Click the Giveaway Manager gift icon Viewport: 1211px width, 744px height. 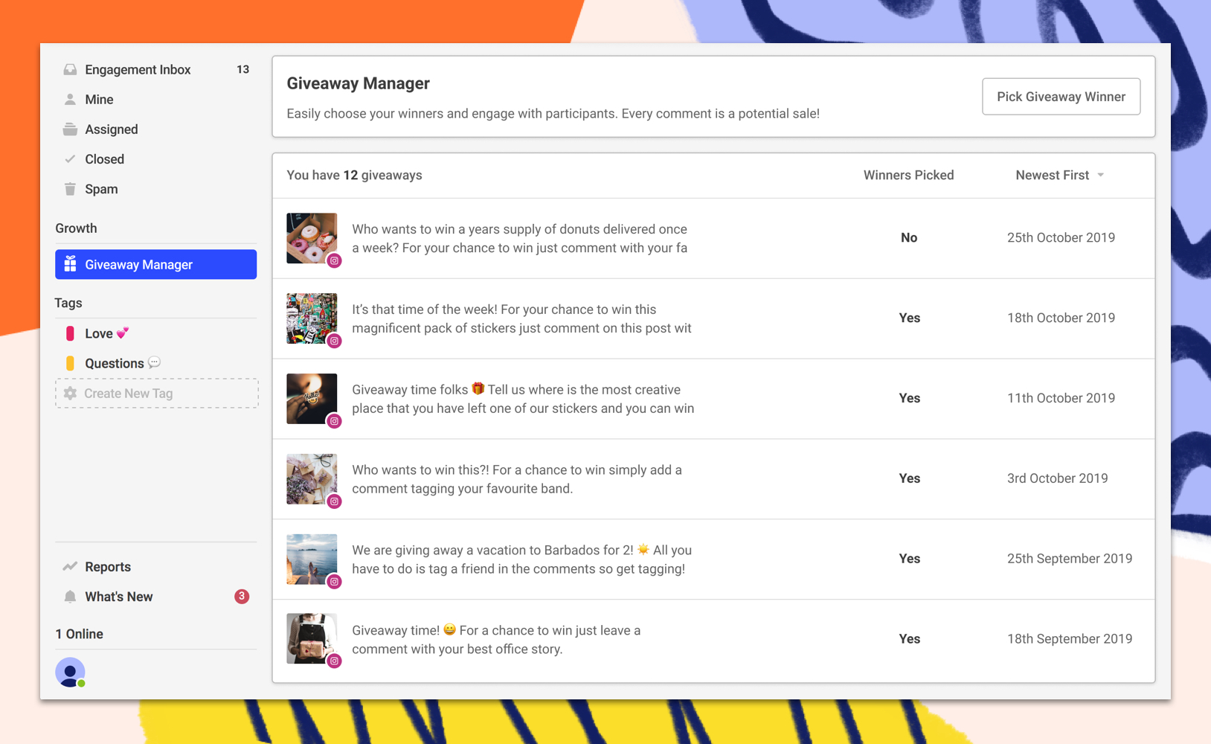[70, 264]
